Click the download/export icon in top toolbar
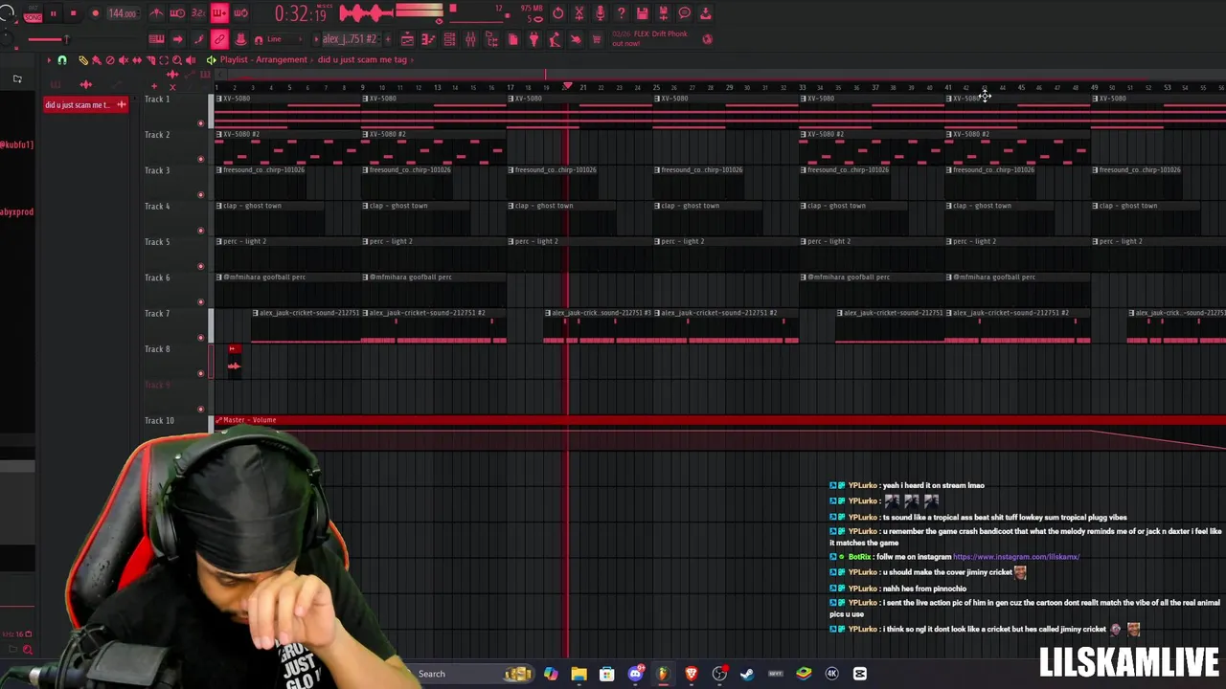 (x=705, y=13)
